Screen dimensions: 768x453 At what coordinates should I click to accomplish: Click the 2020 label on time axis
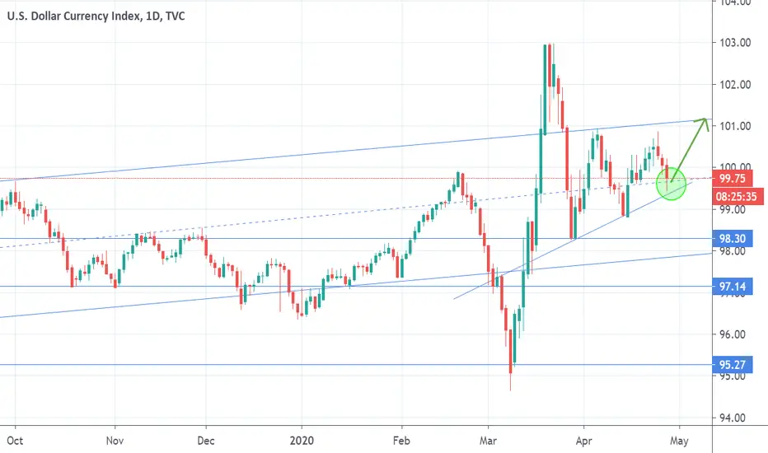[x=302, y=441]
